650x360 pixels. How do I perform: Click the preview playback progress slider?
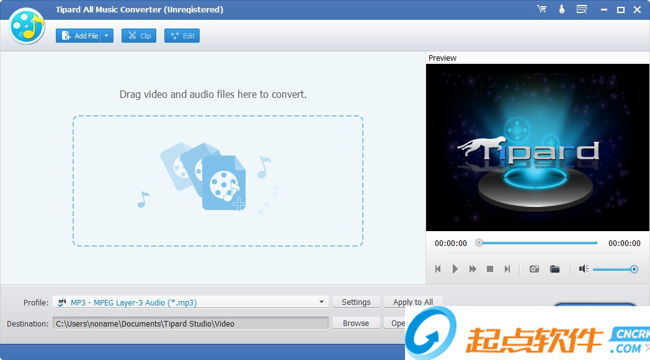pos(537,243)
